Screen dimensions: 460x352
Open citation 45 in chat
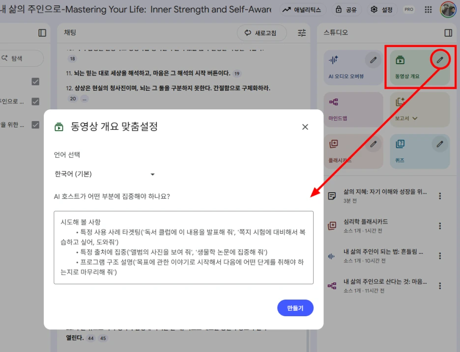tap(103, 338)
